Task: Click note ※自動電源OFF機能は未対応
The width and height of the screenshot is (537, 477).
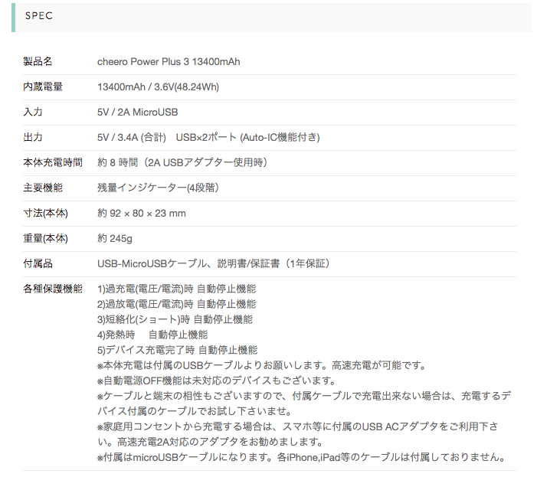Action: (217, 381)
